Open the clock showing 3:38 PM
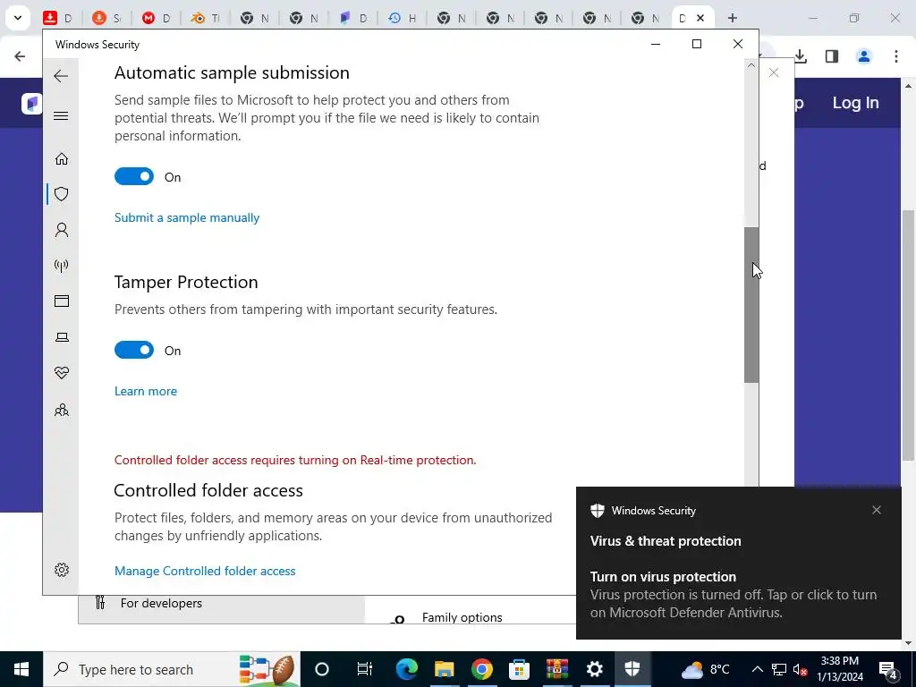 click(x=839, y=669)
